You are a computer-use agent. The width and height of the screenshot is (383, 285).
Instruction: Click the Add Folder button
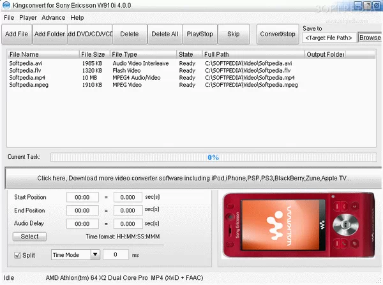[x=50, y=34]
